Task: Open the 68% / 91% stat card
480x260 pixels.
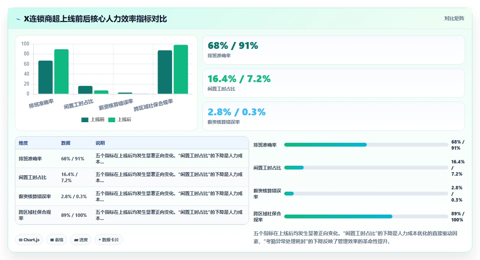Action: 334,50
